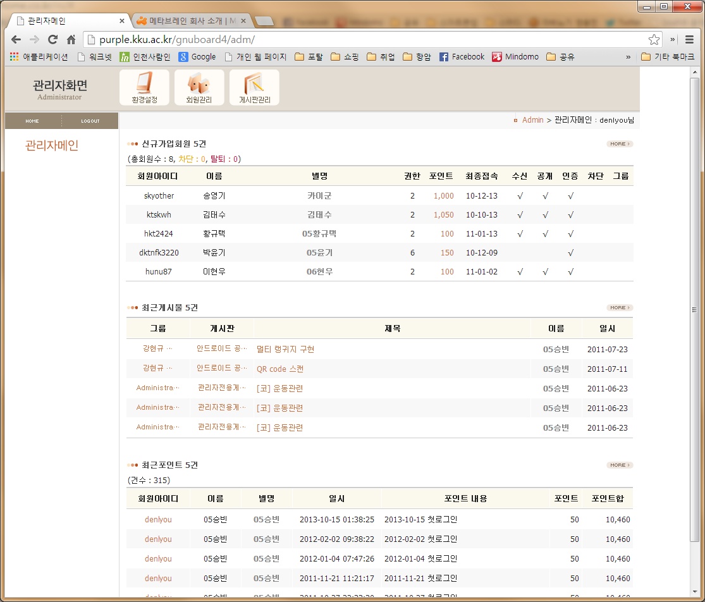The image size is (705, 602).
Task: Click MORE next to 신규가입회원 5건
Action: (619, 144)
